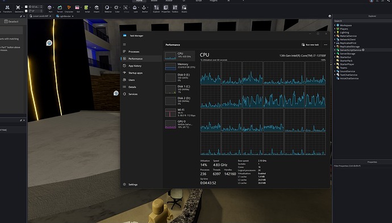Screen dimensions: 392x223
Task: Select the GPU 0 performance entry
Action: (180, 124)
